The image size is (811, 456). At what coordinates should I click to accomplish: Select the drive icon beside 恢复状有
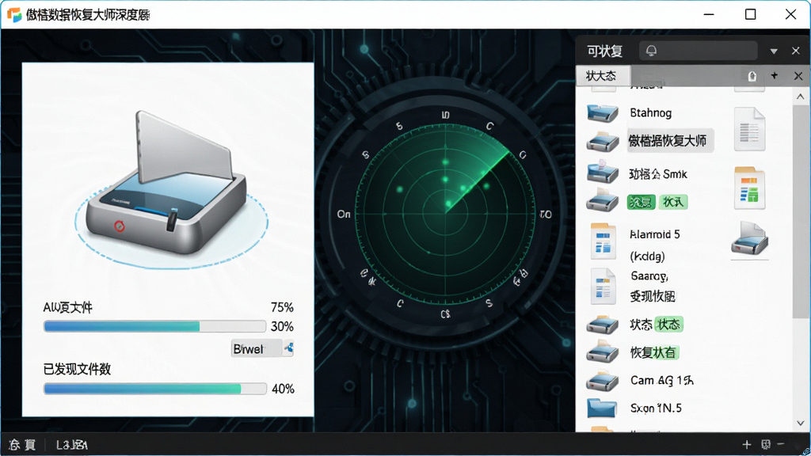pyautogui.click(x=603, y=351)
